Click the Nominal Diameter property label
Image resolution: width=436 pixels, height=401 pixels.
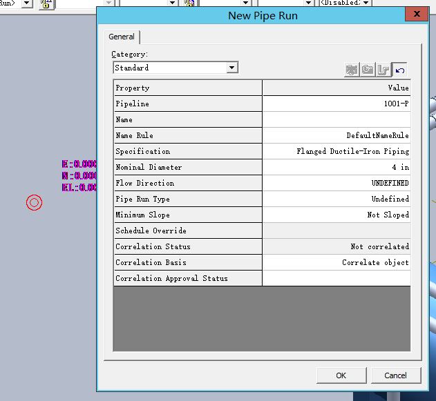(x=188, y=167)
